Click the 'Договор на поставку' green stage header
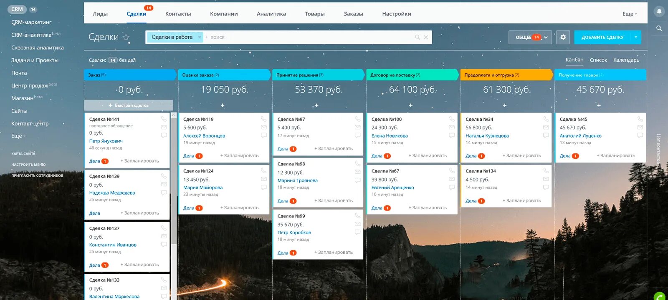 [412, 75]
